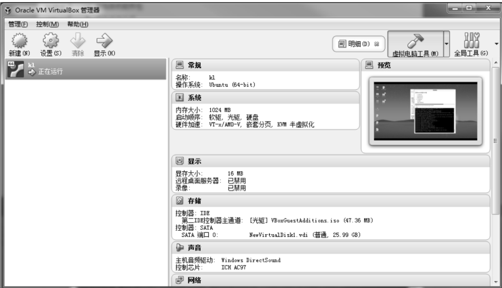Screen dimensions: 502x288
Task: Open the 控制(M) menu
Action: point(48,24)
